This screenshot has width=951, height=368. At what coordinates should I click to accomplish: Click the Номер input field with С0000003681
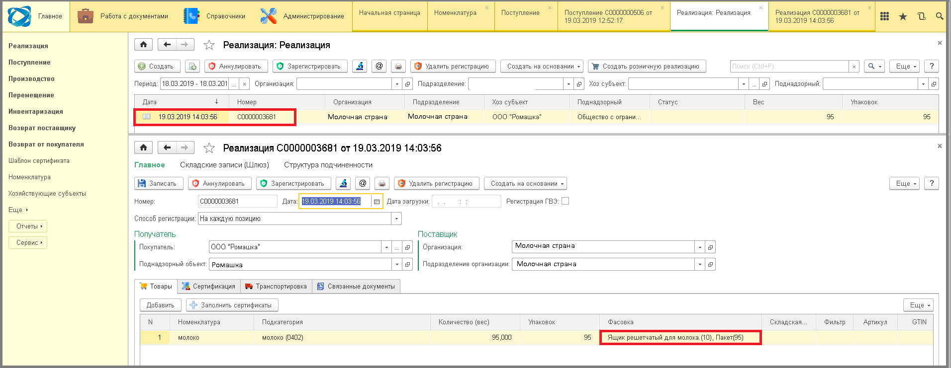coord(237,202)
